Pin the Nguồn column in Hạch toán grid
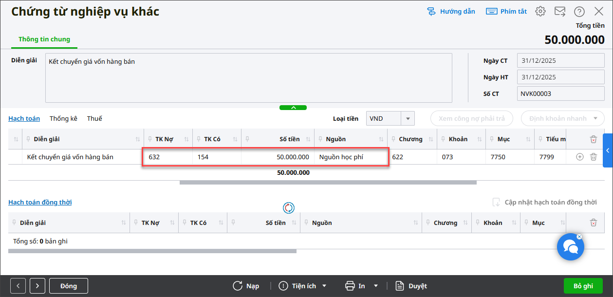 click(x=321, y=139)
